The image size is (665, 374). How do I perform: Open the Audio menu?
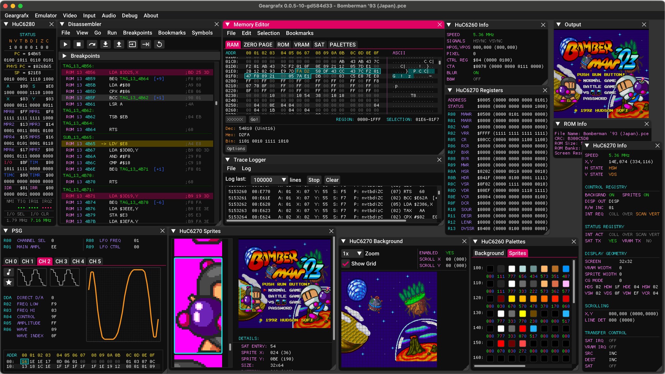pos(109,16)
